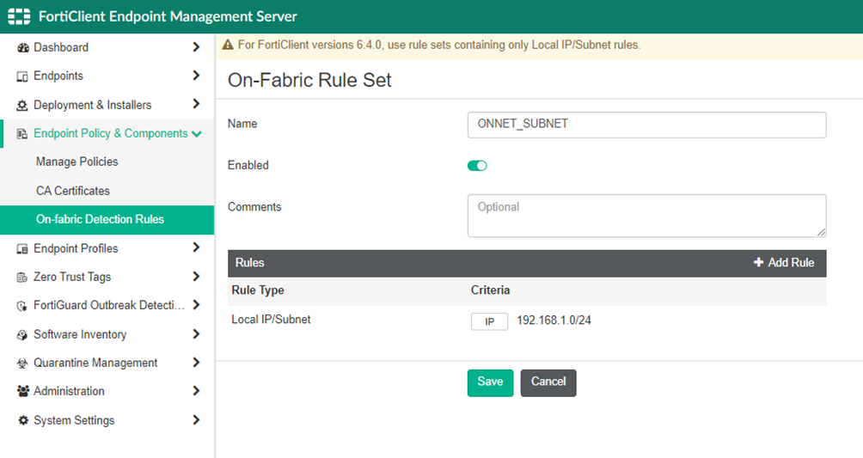863x458 pixels.
Task: Expand the System Settings chevron
Action: coord(196,420)
